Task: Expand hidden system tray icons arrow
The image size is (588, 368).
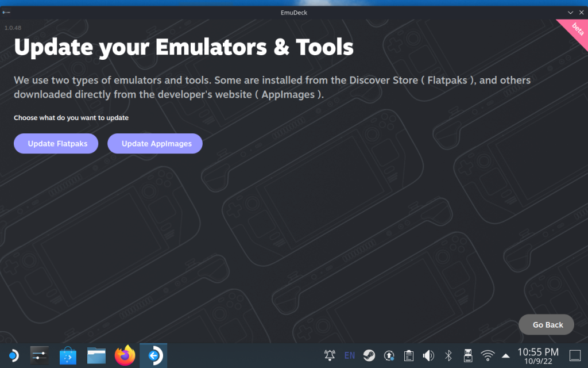Action: (x=505, y=355)
